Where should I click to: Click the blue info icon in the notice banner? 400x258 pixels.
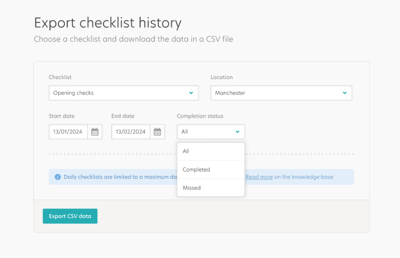point(58,177)
